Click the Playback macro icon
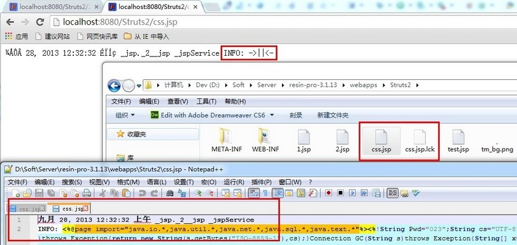The image size is (517, 245). pyautogui.click(x=353, y=193)
